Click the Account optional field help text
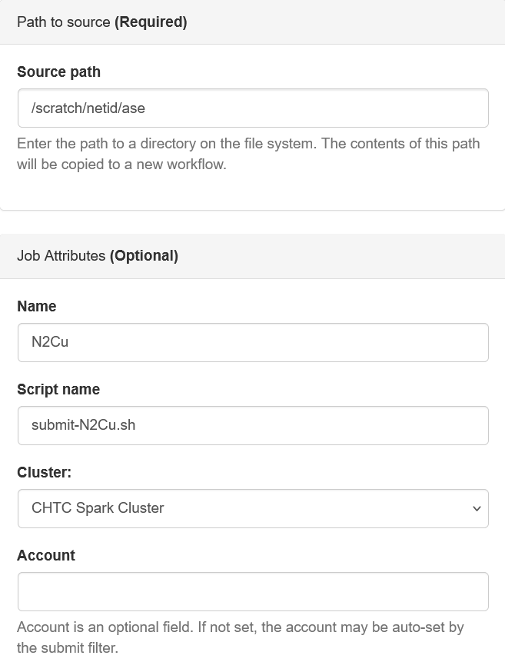The image size is (505, 662). pyautogui.click(x=240, y=637)
